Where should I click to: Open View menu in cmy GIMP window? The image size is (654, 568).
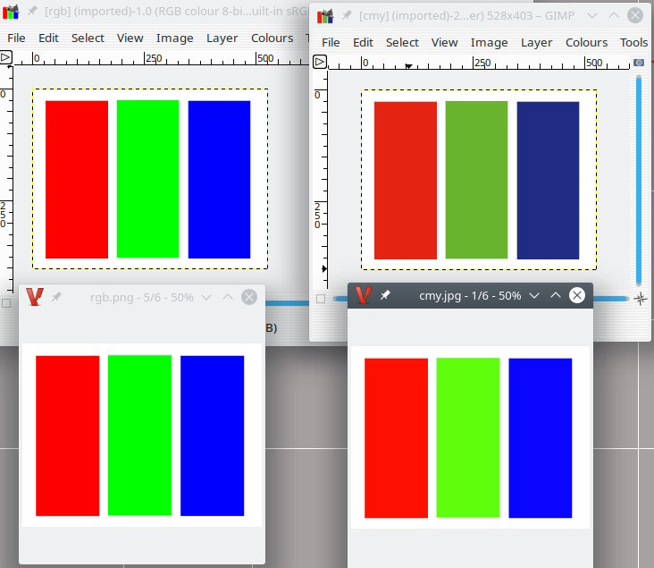coord(444,43)
